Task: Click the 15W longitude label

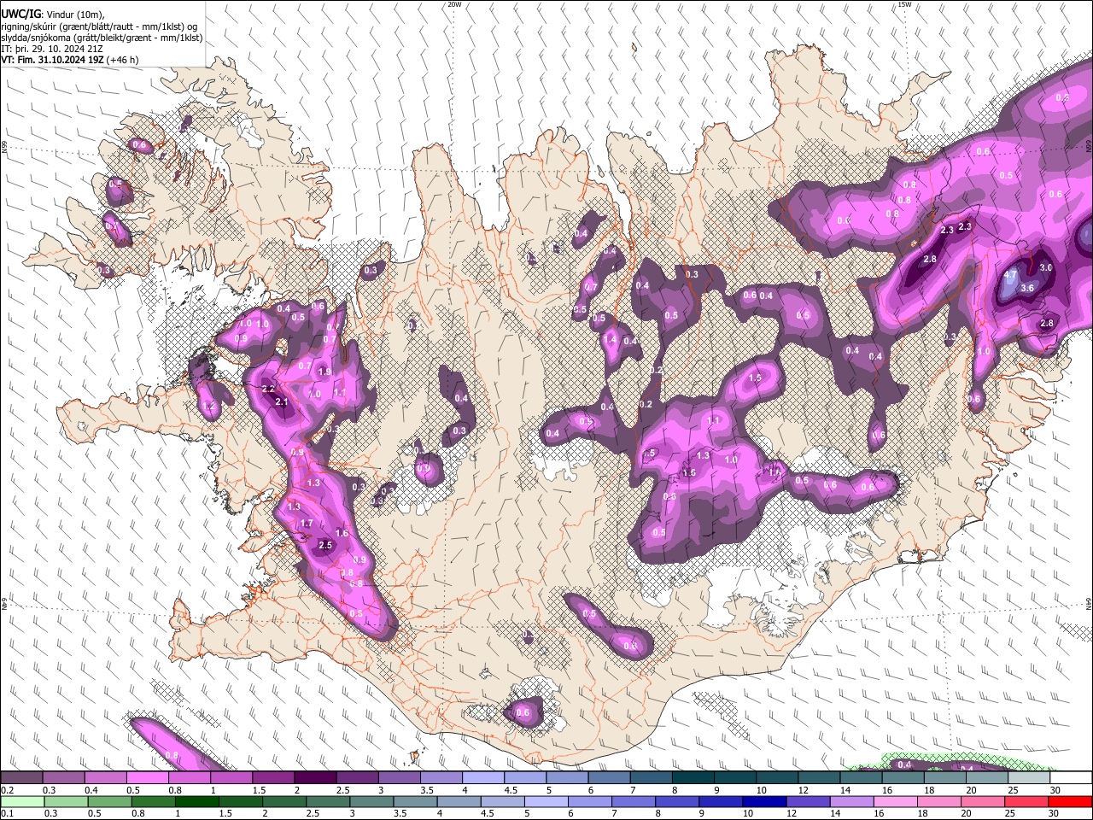Action: tap(904, 4)
